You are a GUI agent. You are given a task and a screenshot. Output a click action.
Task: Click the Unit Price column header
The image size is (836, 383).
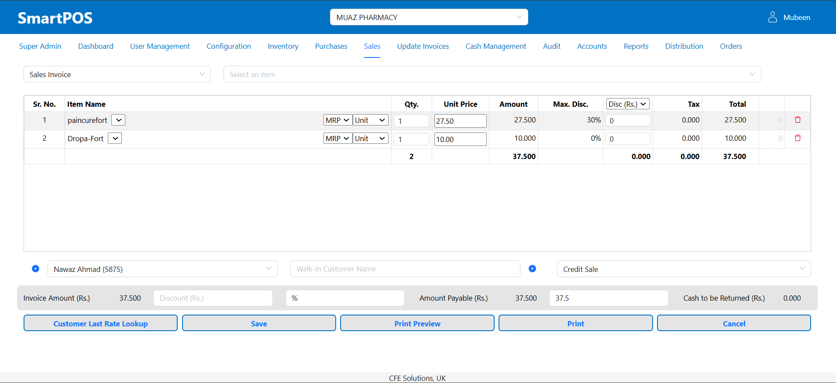461,104
